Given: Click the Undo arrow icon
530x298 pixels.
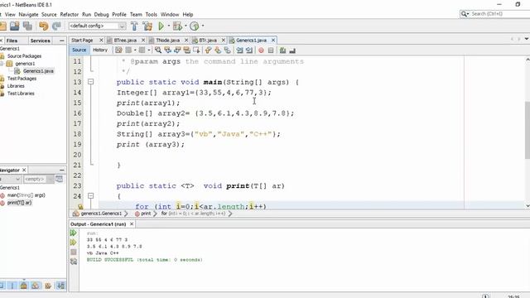Looking at the screenshot, I should point(43,26).
